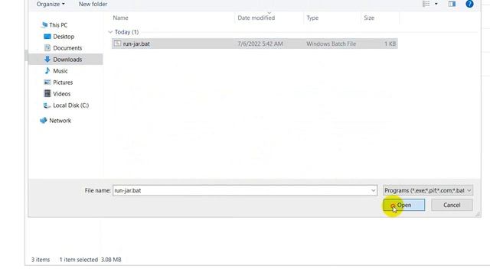Click the Pictures icon
Image resolution: width=490 pixels, height=275 pixels.
(x=47, y=82)
